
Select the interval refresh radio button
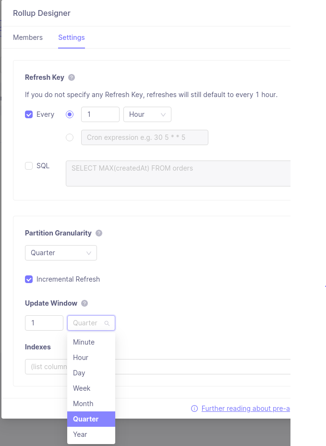coord(70,114)
